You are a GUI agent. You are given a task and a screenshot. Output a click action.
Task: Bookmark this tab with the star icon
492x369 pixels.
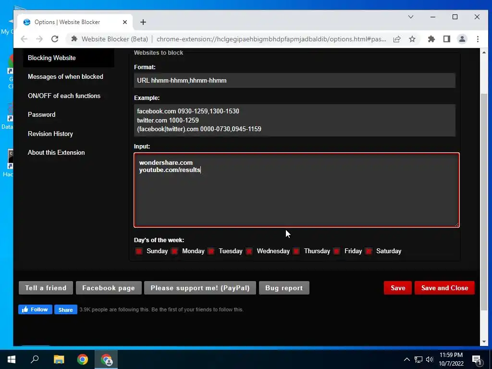pos(412,39)
